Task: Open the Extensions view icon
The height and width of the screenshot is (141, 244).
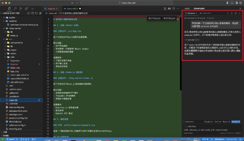Action: point(27,9)
